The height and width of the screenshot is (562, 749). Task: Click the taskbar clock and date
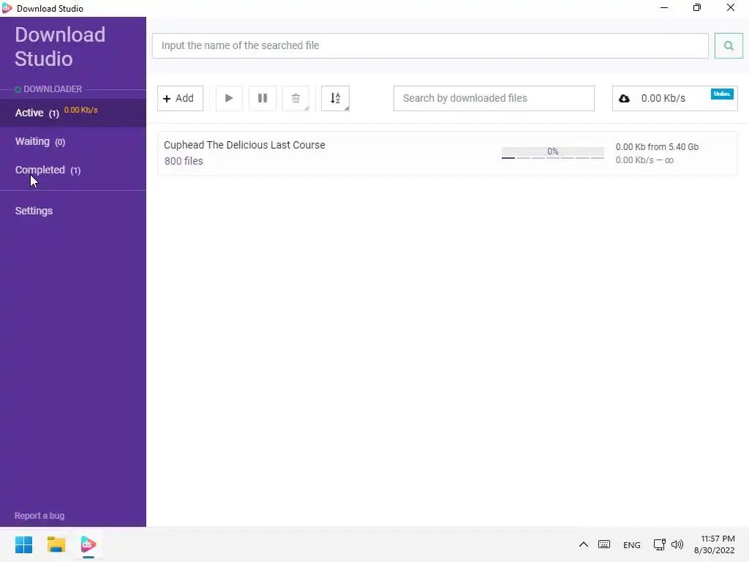(x=714, y=544)
